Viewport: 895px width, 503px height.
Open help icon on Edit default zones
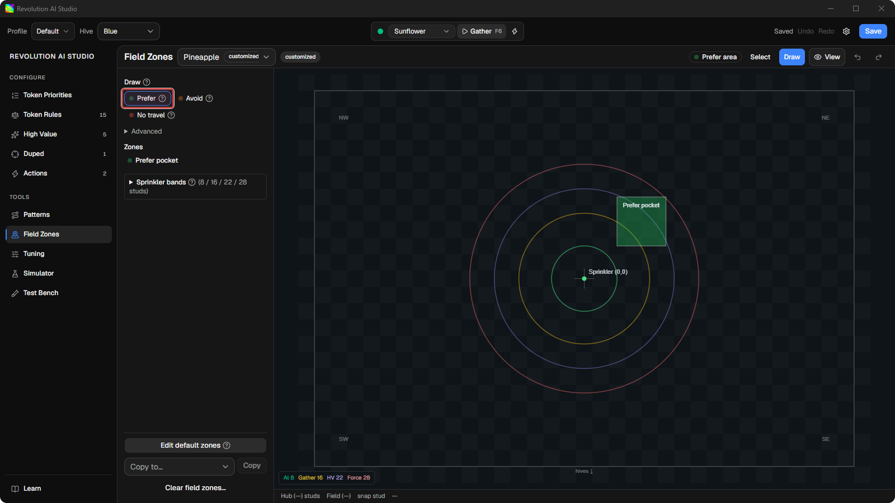click(x=227, y=445)
